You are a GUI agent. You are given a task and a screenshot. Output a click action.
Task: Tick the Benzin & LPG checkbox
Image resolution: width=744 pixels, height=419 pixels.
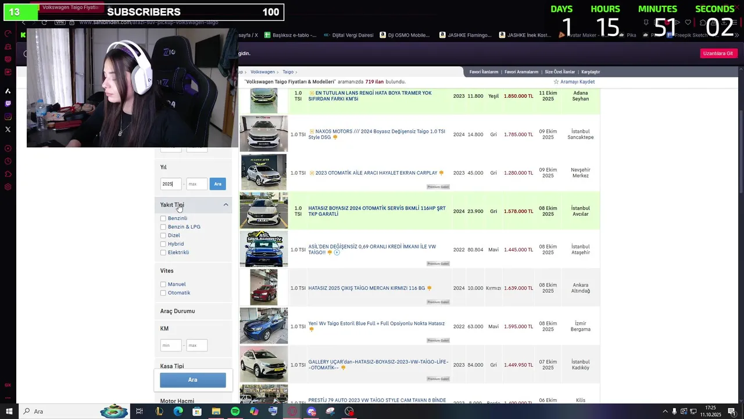pos(163,227)
